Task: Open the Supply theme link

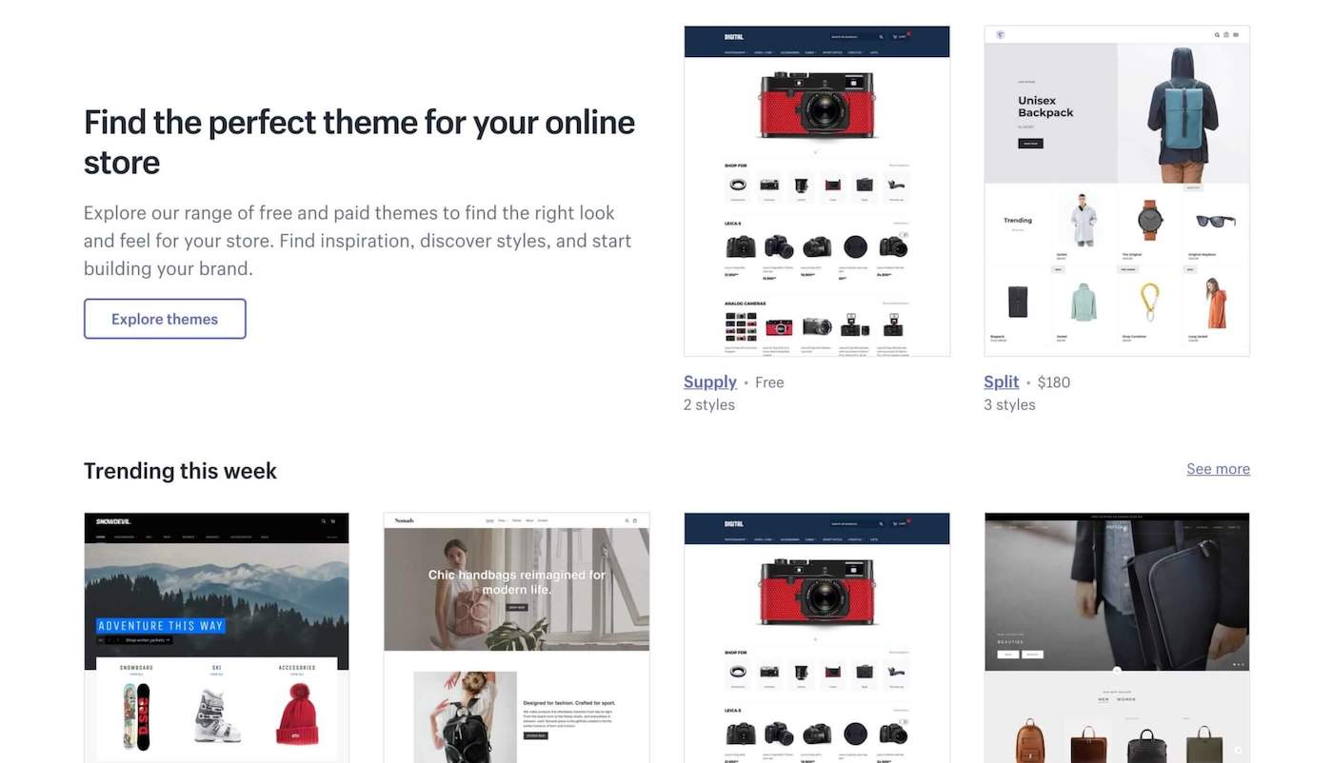Action: [710, 381]
